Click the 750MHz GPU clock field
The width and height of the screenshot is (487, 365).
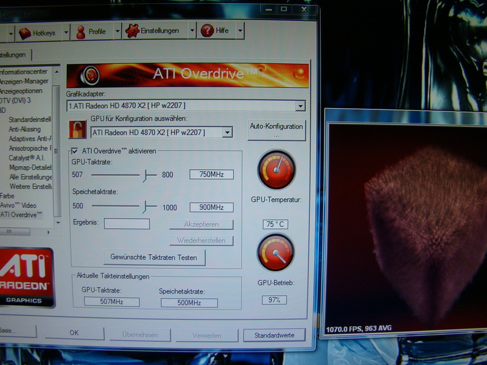(x=211, y=175)
